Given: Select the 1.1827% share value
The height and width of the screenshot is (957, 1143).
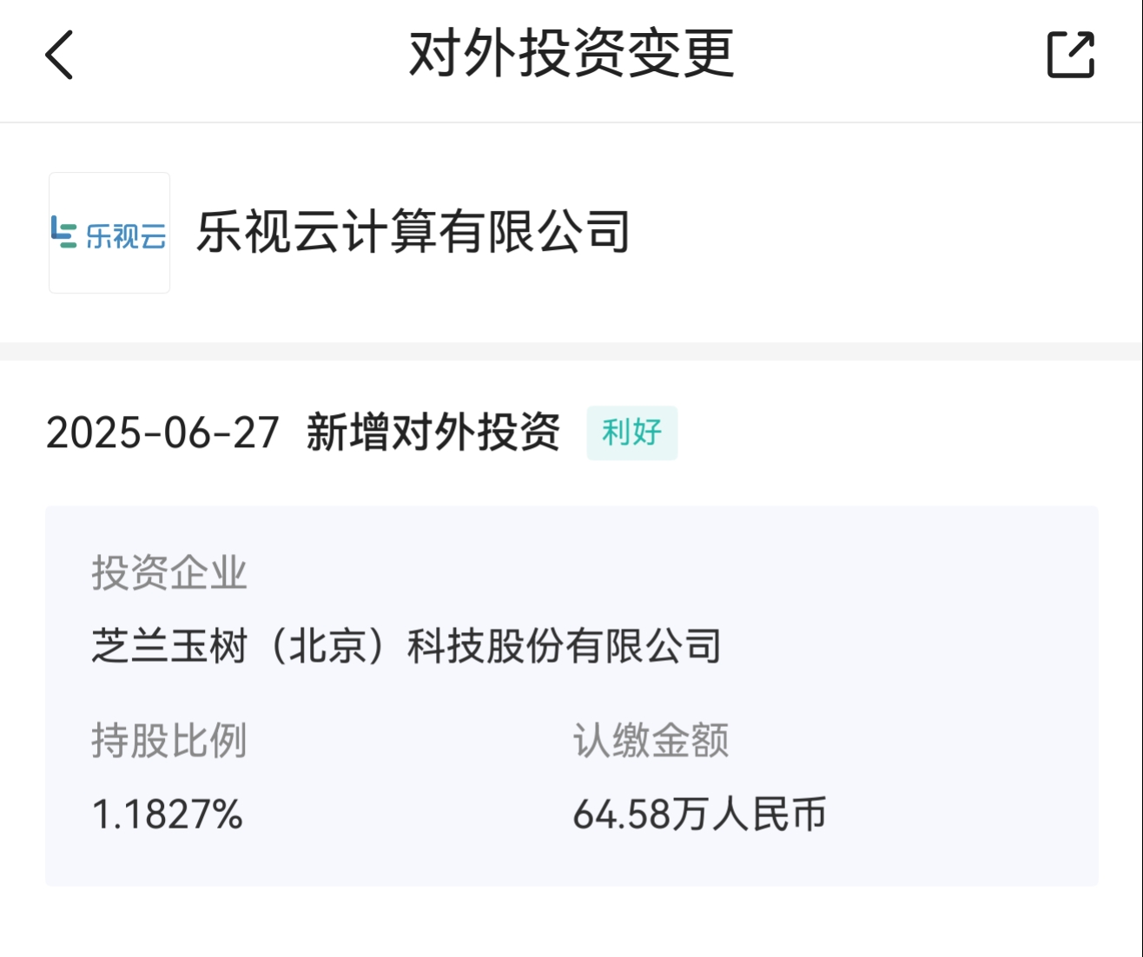Looking at the screenshot, I should pyautogui.click(x=167, y=815).
